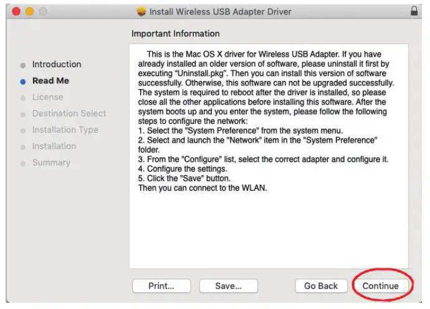Image resolution: width=430 pixels, height=309 pixels.
Task: Minimize the installer with the yellow button
Action: (x=30, y=12)
